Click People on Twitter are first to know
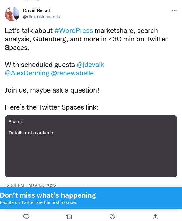Screen dimensions: 182x221 39,202
